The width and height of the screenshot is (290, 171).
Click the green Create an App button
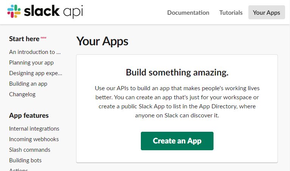pos(177,141)
